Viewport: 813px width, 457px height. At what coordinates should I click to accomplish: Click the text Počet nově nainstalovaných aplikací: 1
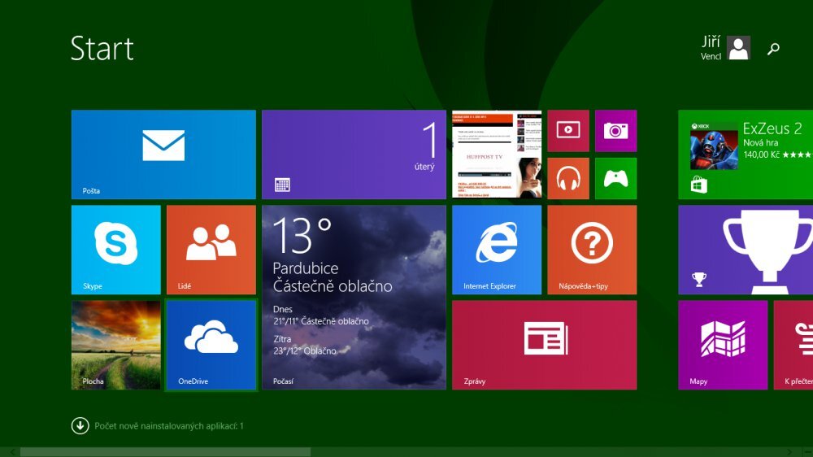click(x=168, y=426)
